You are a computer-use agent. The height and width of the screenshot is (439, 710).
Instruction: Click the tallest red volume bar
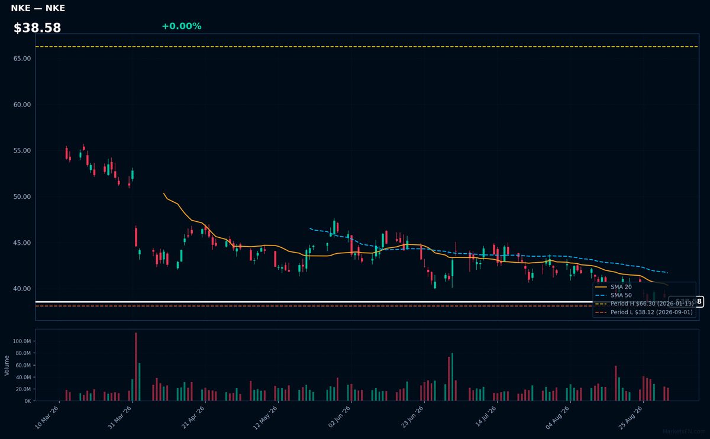tap(135, 367)
